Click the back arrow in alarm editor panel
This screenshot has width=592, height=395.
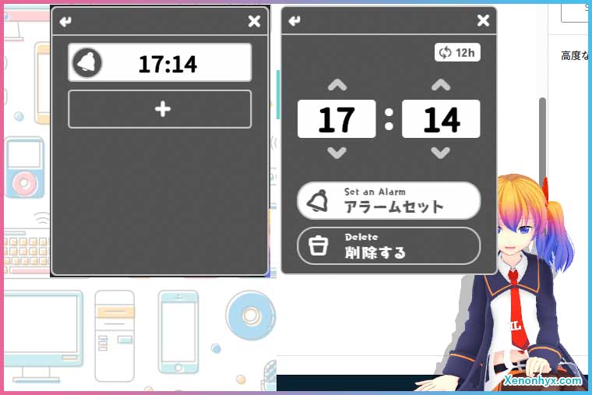[295, 21]
